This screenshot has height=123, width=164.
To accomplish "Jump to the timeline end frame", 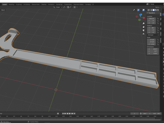I will click(74, 113).
